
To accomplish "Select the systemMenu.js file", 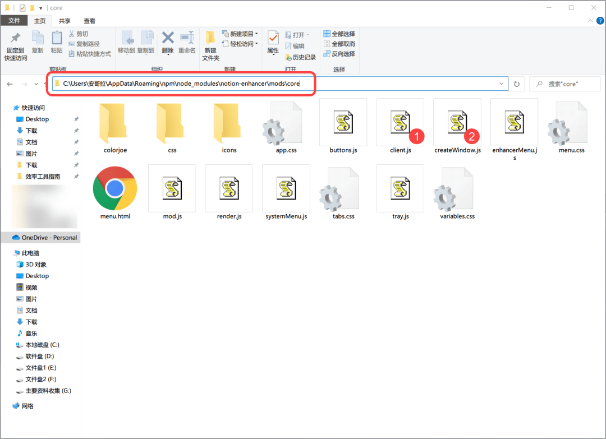I will 286,193.
